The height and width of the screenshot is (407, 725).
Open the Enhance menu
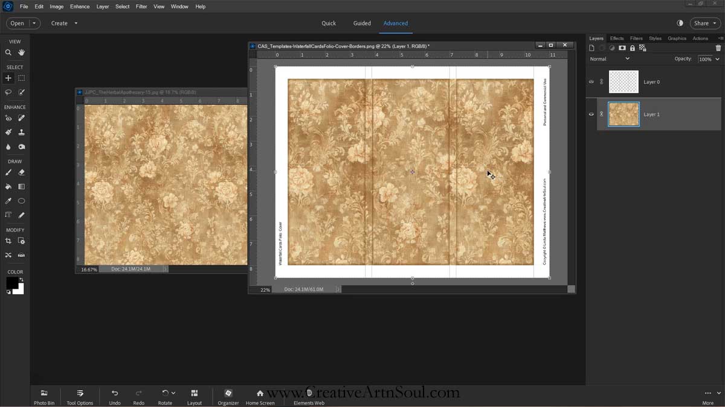(x=80, y=7)
